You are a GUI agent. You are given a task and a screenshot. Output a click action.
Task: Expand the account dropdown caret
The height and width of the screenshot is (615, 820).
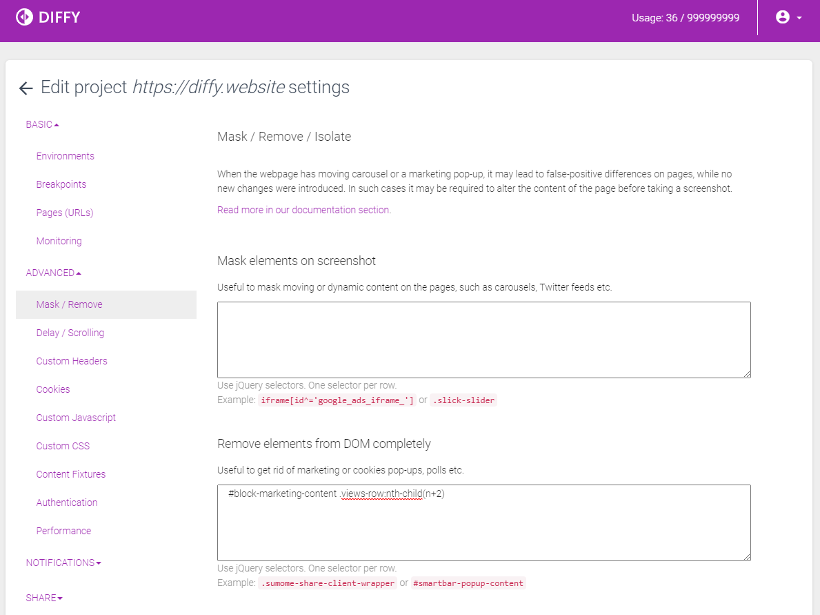(x=799, y=18)
